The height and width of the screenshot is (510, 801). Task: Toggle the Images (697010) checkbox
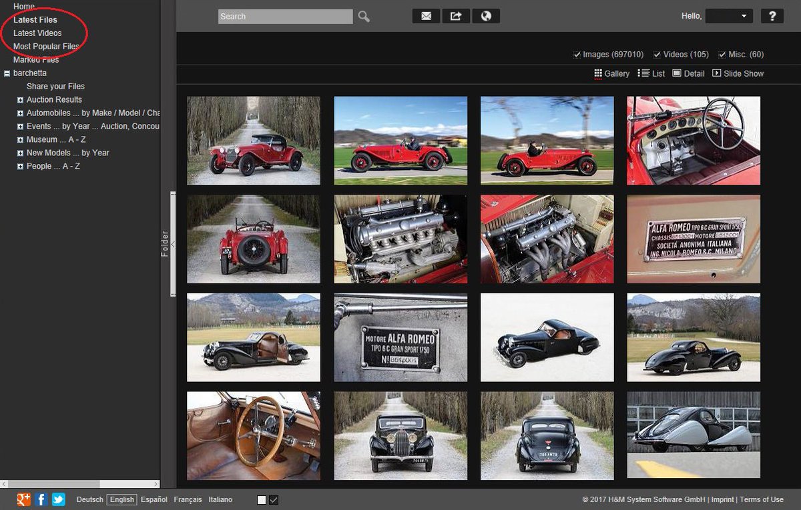click(x=577, y=55)
